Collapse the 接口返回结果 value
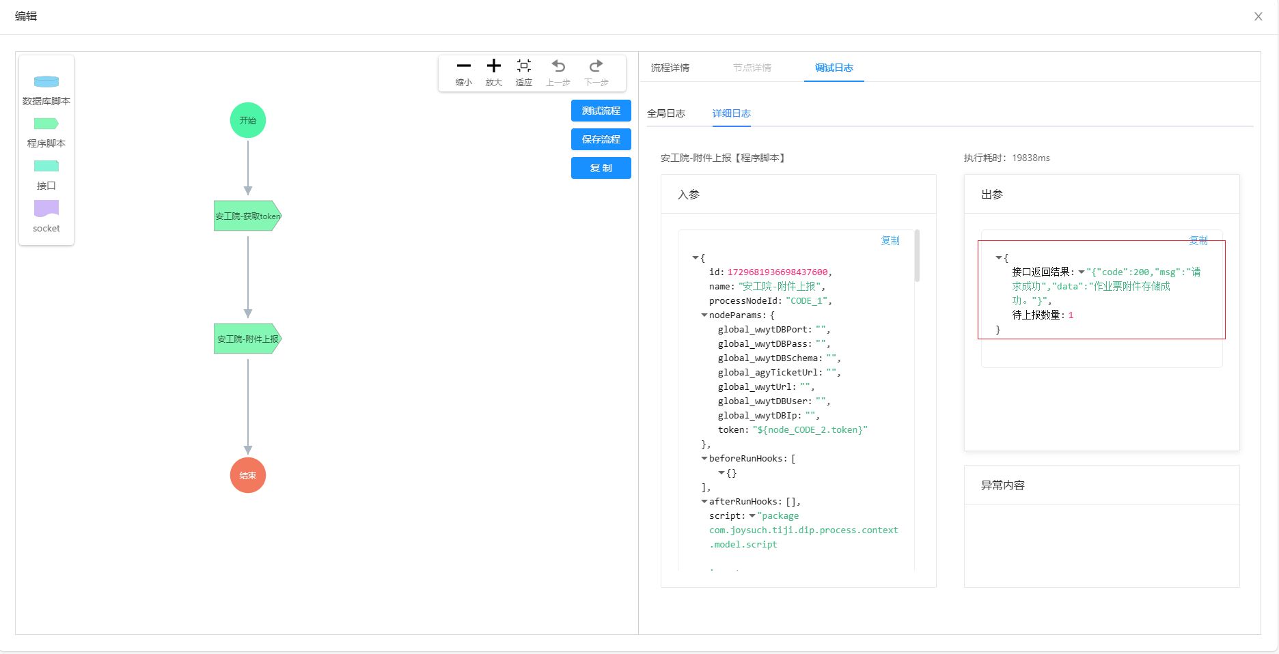This screenshot has height=654, width=1279. pos(1082,272)
